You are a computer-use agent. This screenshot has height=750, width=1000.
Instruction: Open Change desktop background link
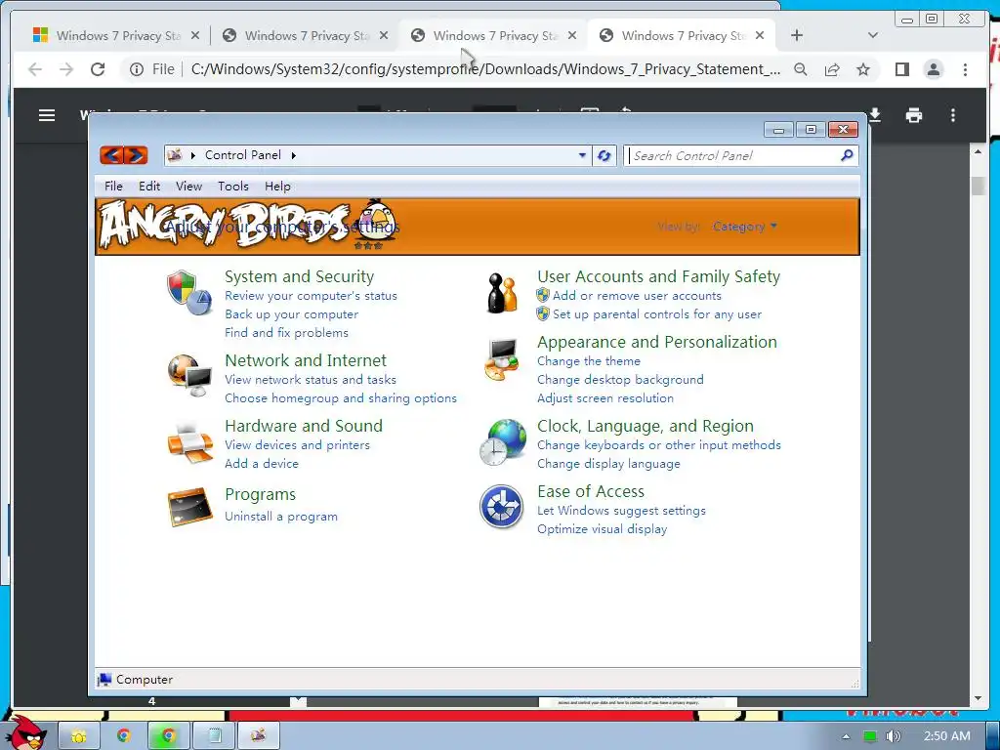pos(620,380)
